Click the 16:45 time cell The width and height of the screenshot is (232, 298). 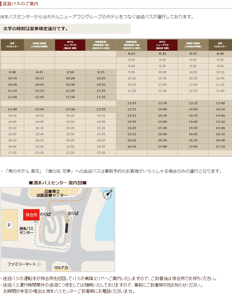40,147
